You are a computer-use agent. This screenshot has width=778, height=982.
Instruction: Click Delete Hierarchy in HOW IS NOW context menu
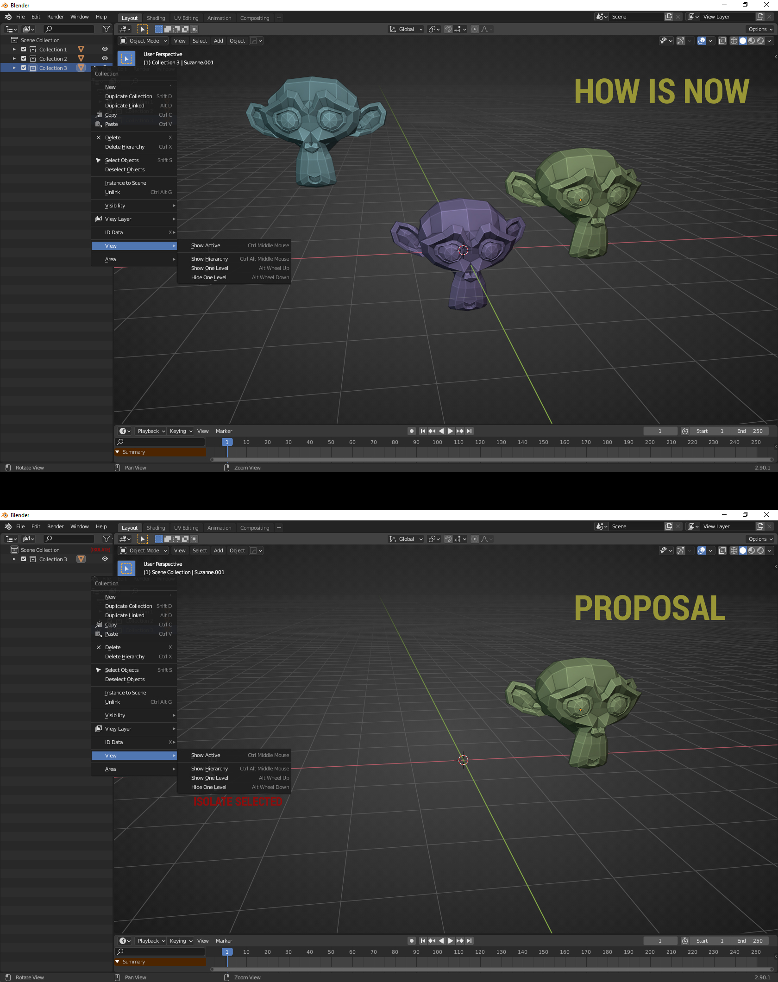tap(134, 147)
